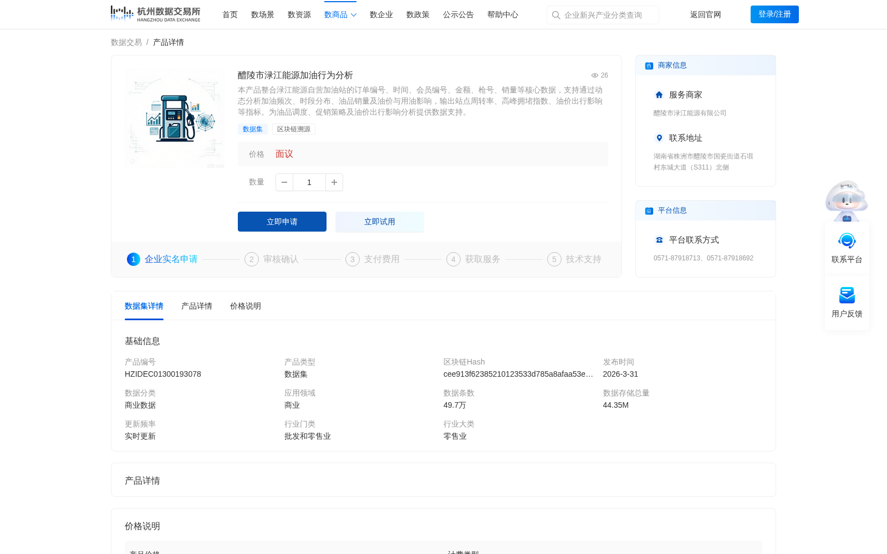Image resolution: width=887 pixels, height=554 pixels.
Task: Click platform phone numbers text
Action: pyautogui.click(x=704, y=258)
